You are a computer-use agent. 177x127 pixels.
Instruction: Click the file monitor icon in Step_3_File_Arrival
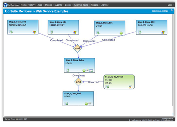pyautogui.click(x=130, y=87)
